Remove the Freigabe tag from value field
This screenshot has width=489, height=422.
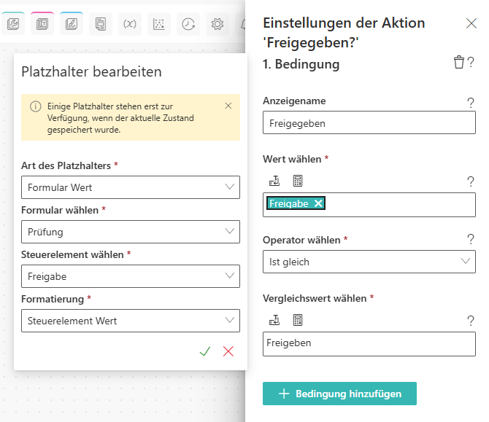(x=318, y=203)
